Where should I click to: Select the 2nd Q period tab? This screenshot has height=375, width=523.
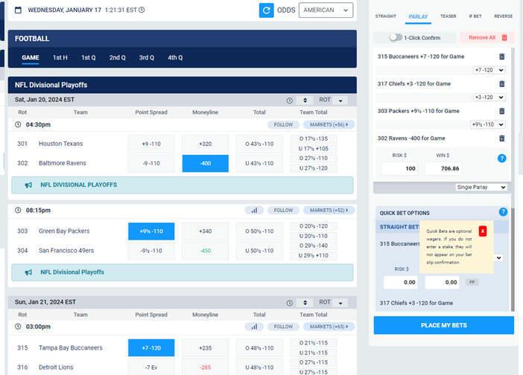(118, 57)
